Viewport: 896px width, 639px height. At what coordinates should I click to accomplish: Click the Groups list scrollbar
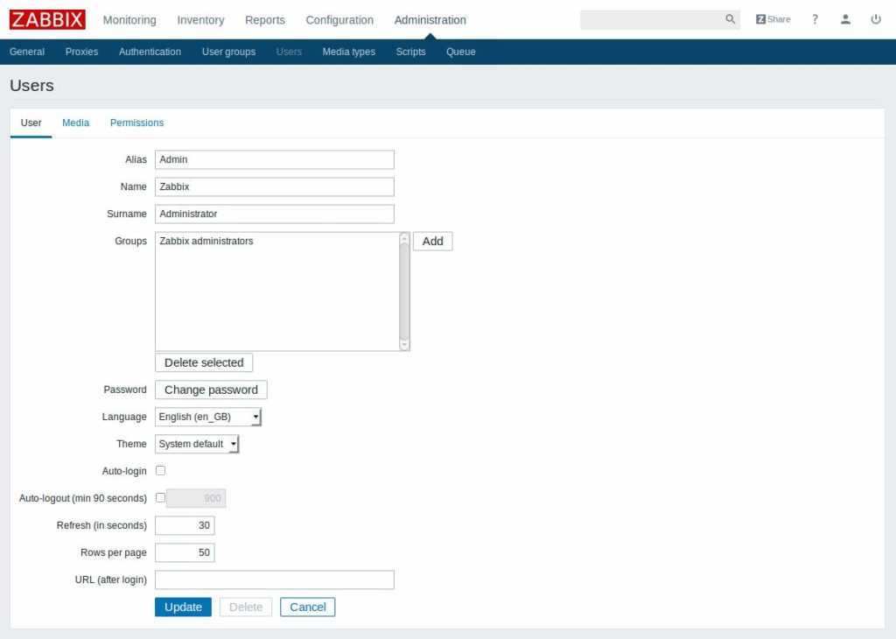(x=404, y=291)
